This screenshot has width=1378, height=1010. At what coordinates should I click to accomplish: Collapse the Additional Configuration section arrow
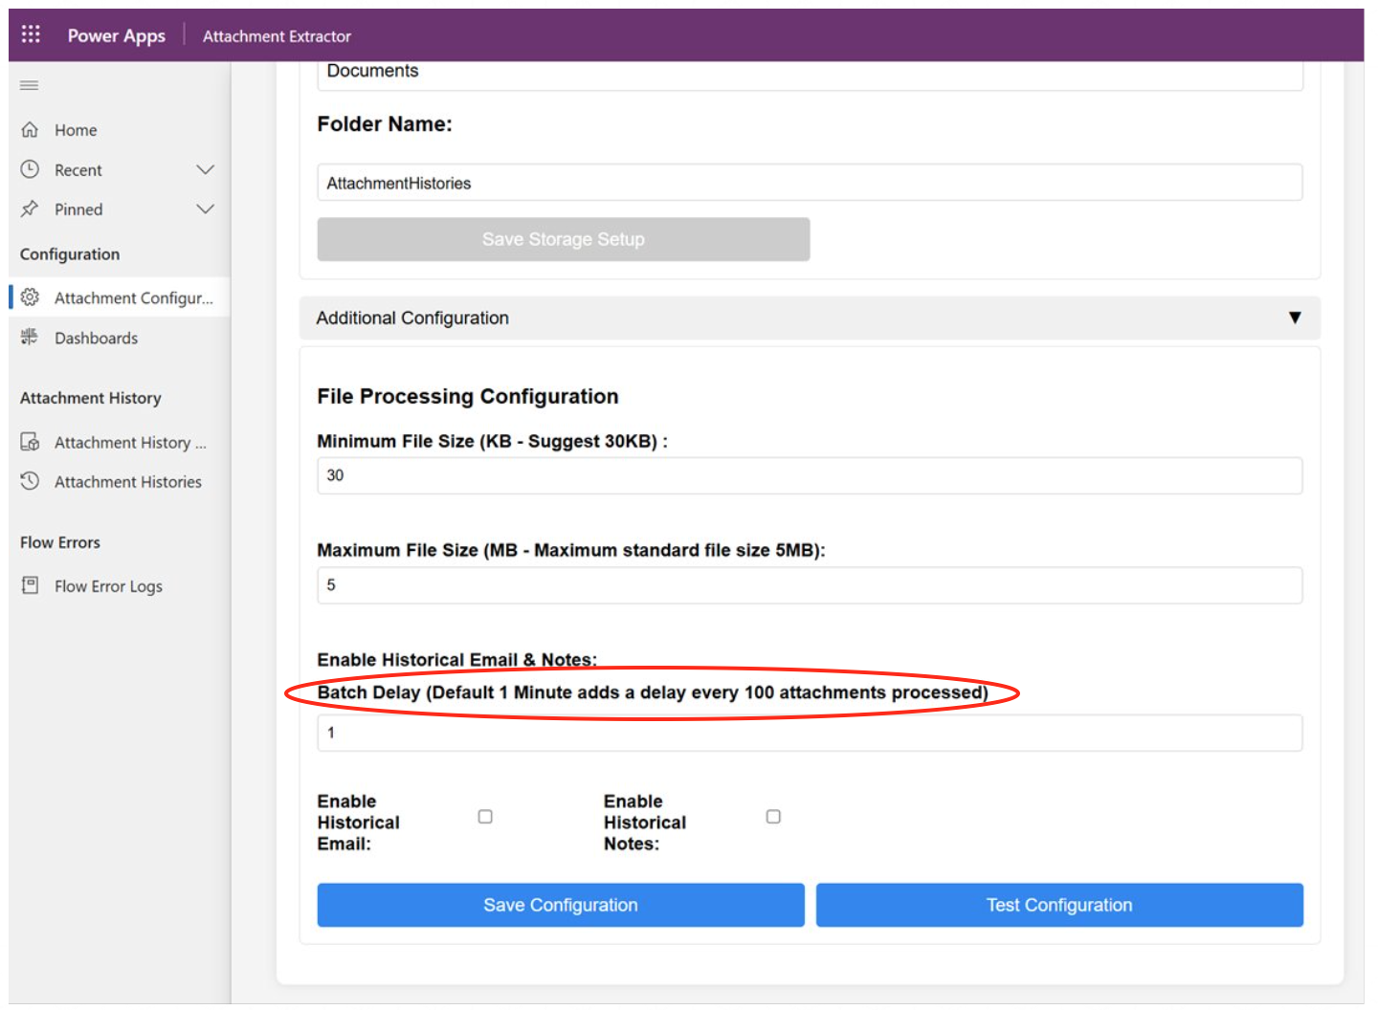1294,318
